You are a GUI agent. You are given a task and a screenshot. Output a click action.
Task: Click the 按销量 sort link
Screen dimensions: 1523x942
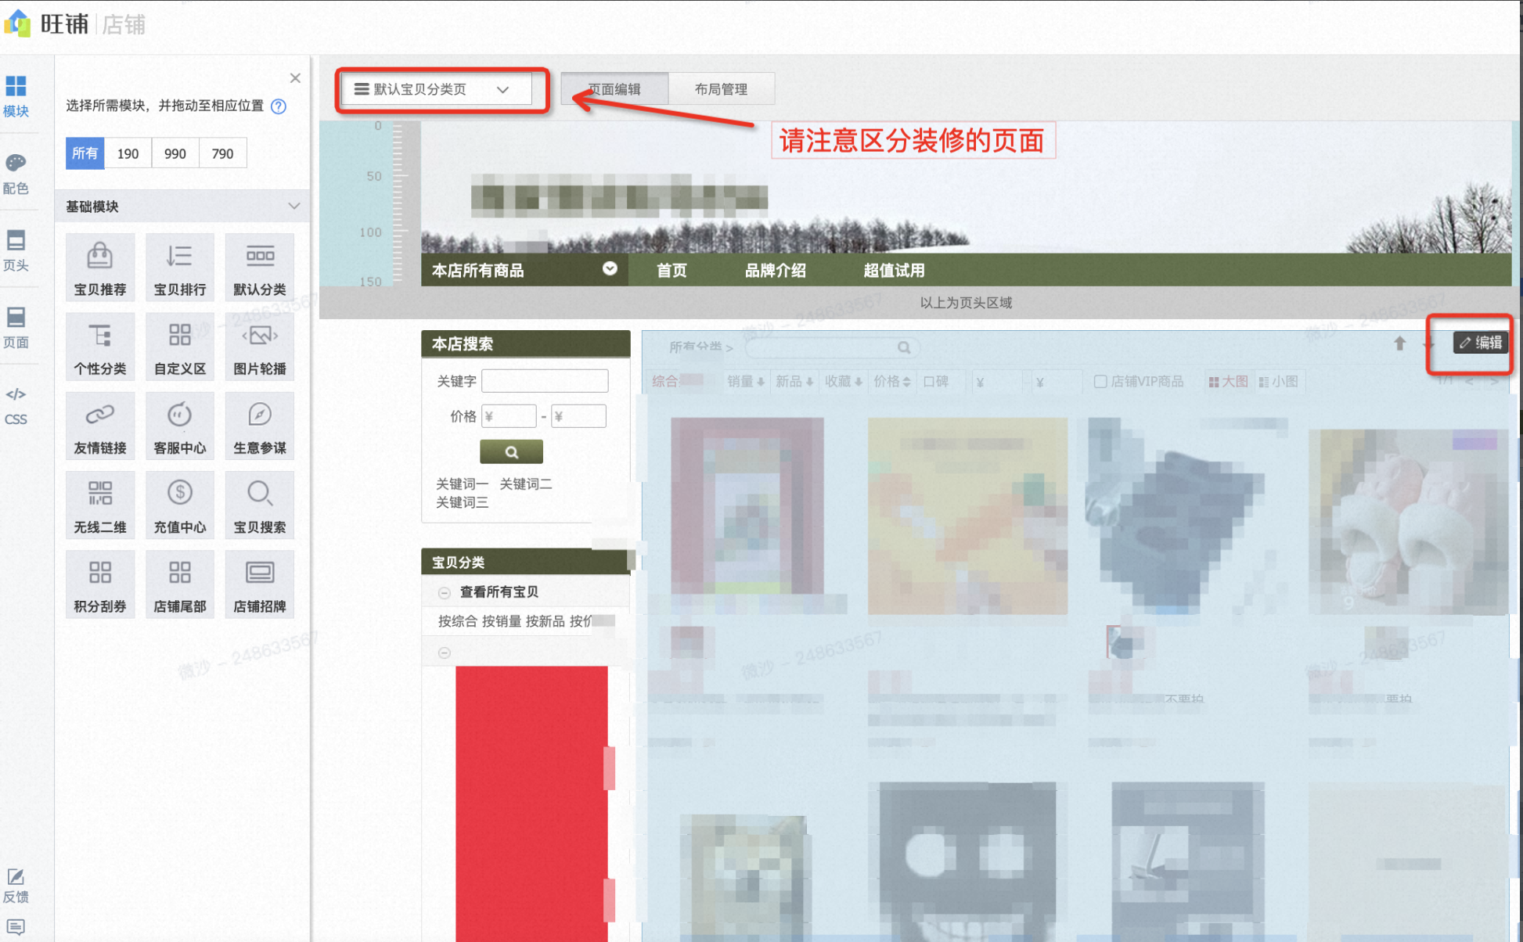pos(502,621)
